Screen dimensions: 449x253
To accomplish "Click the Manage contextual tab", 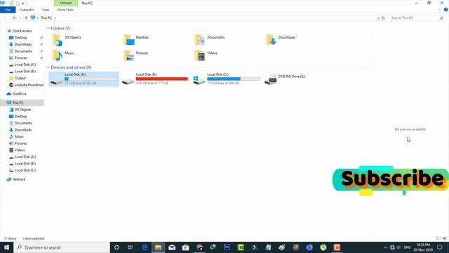I will click(x=66, y=3).
